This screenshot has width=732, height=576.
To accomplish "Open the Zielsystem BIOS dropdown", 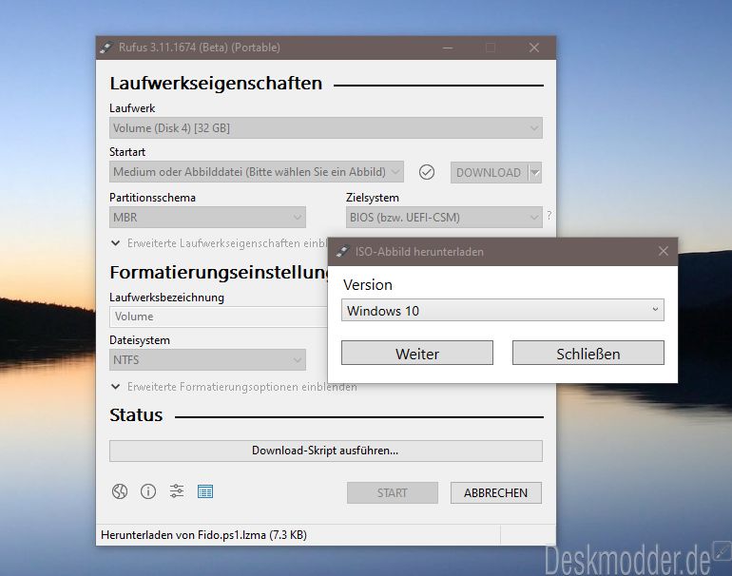I will (x=444, y=218).
